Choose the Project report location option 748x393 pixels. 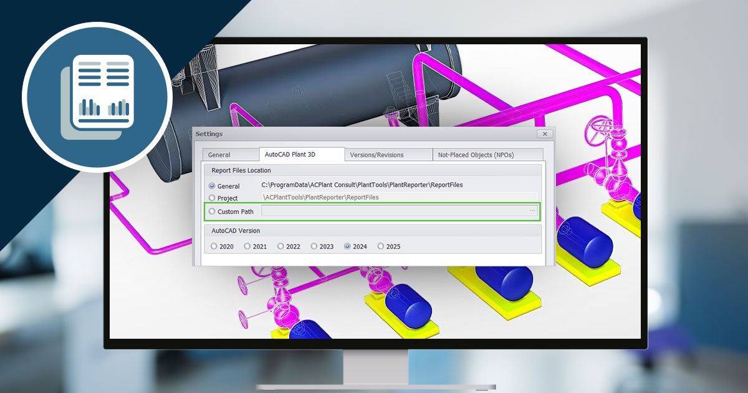(213, 198)
